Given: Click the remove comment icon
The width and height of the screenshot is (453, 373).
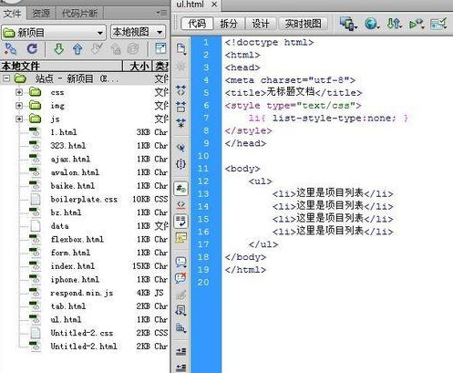Looking at the screenshot, I should 181,278.
